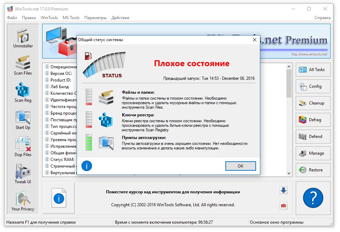Click the WinTools.net title bar app icon
Image resolution: width=340 pixels, height=232 pixels.
[x=10, y=9]
